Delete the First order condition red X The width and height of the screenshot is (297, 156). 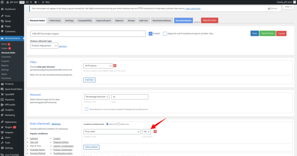click(x=155, y=131)
